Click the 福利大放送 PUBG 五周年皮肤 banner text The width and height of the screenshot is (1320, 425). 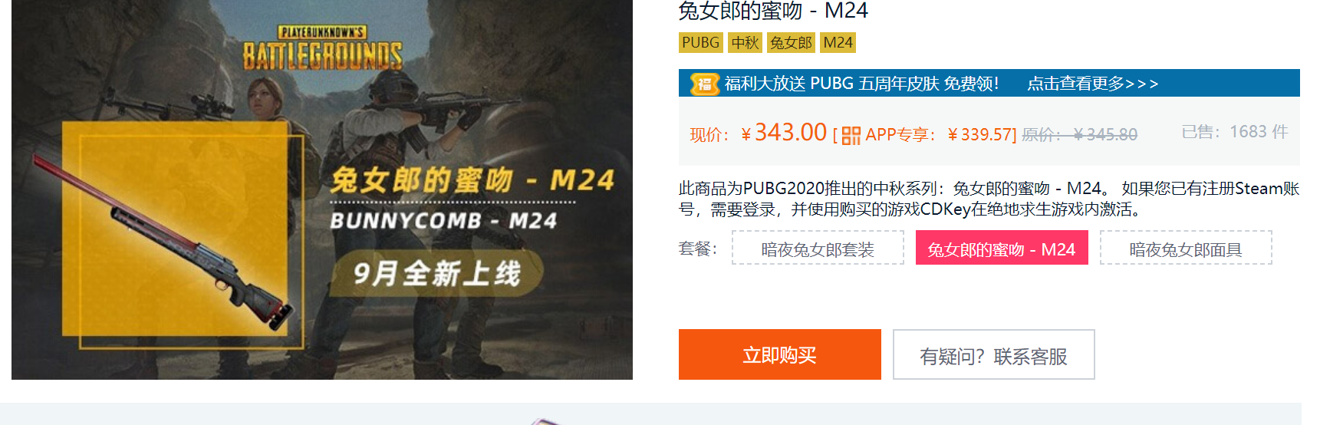(x=861, y=84)
